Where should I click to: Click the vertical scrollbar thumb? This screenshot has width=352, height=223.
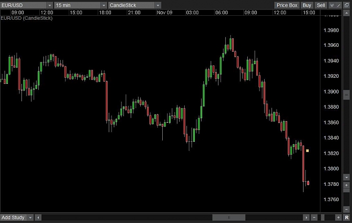[x=346, y=95]
